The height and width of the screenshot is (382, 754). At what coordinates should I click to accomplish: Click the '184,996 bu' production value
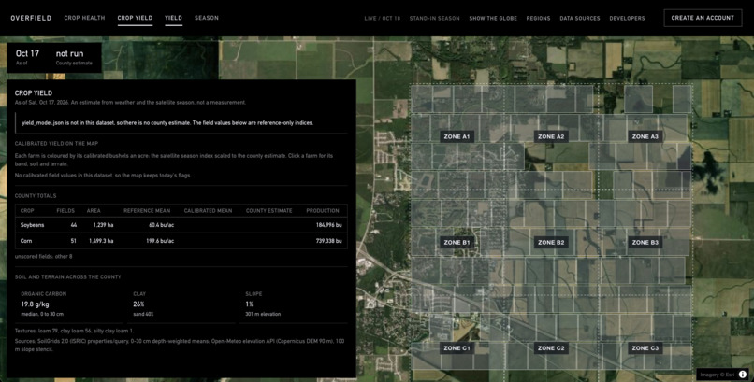click(329, 225)
